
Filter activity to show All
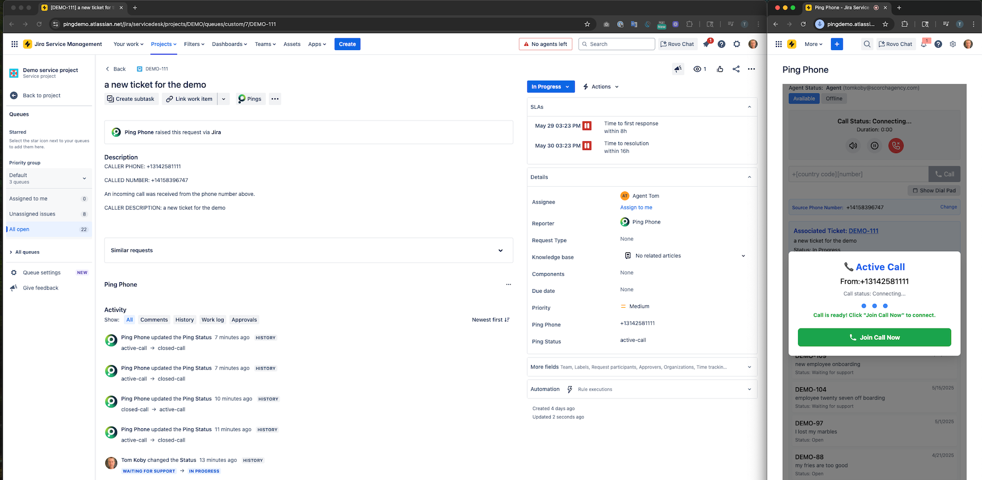pyautogui.click(x=130, y=320)
